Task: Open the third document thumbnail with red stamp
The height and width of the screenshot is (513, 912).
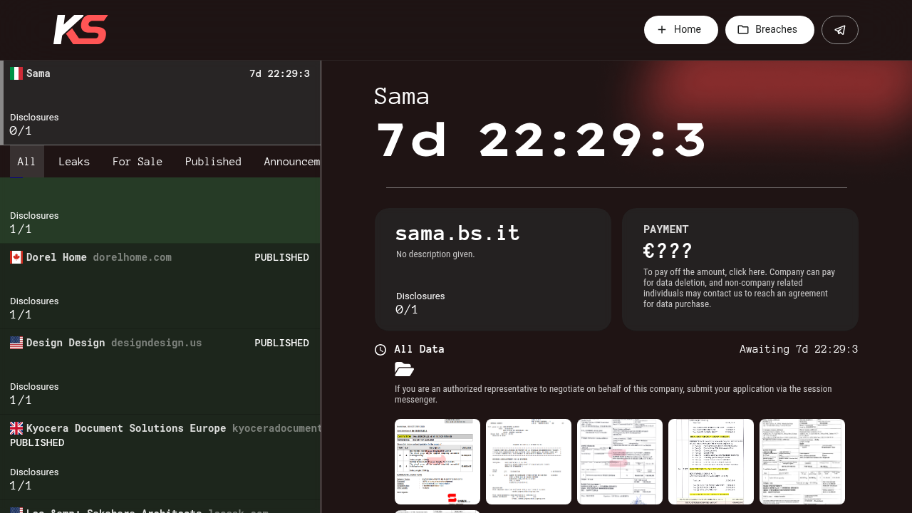Action: (x=620, y=462)
